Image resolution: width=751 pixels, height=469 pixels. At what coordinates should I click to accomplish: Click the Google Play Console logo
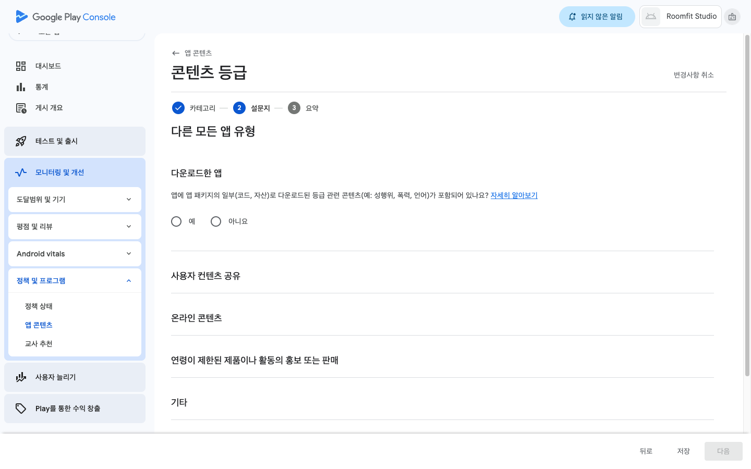click(x=66, y=17)
